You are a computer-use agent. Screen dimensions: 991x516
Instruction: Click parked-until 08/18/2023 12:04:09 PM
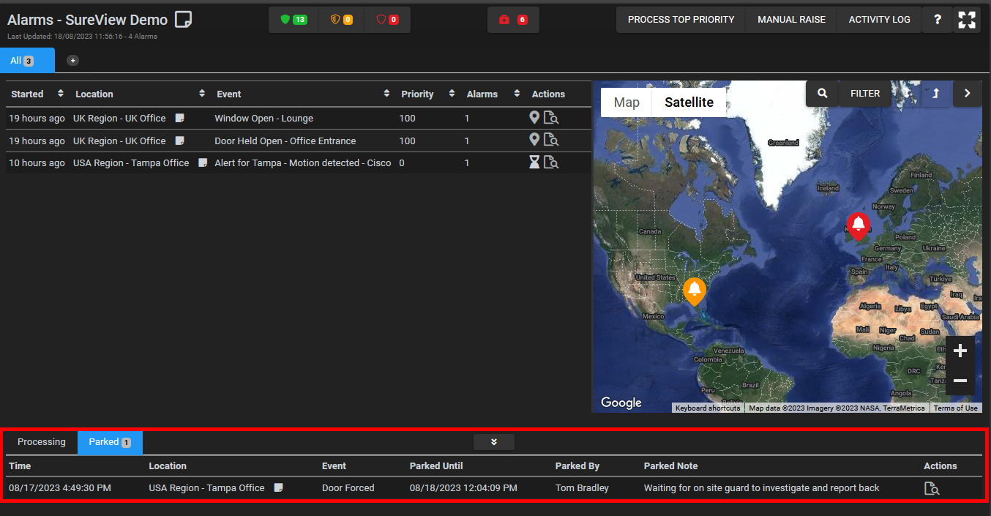(x=463, y=488)
